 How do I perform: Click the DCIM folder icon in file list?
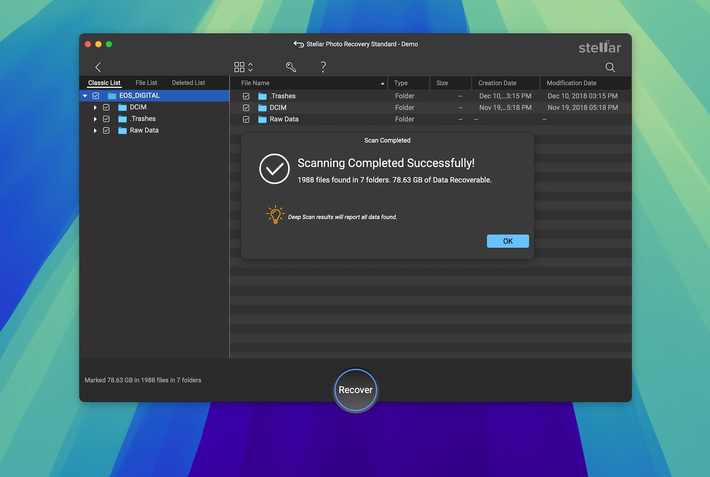tap(262, 108)
